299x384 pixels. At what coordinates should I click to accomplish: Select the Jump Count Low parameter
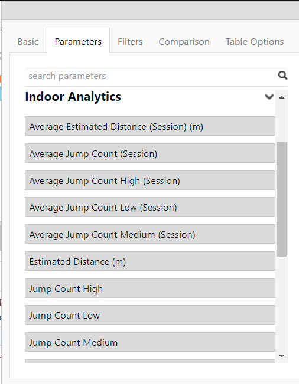(x=150, y=315)
